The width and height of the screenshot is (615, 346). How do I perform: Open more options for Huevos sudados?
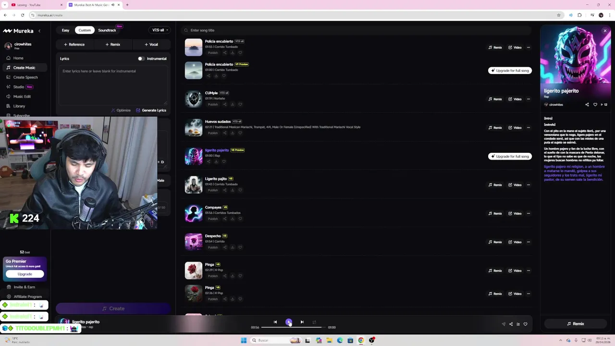[528, 128]
